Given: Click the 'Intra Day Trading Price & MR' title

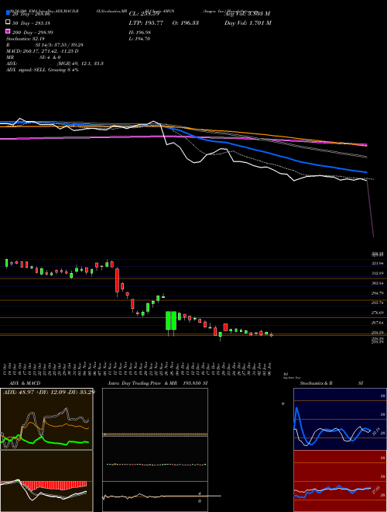Looking at the screenshot, I should [x=144, y=383].
